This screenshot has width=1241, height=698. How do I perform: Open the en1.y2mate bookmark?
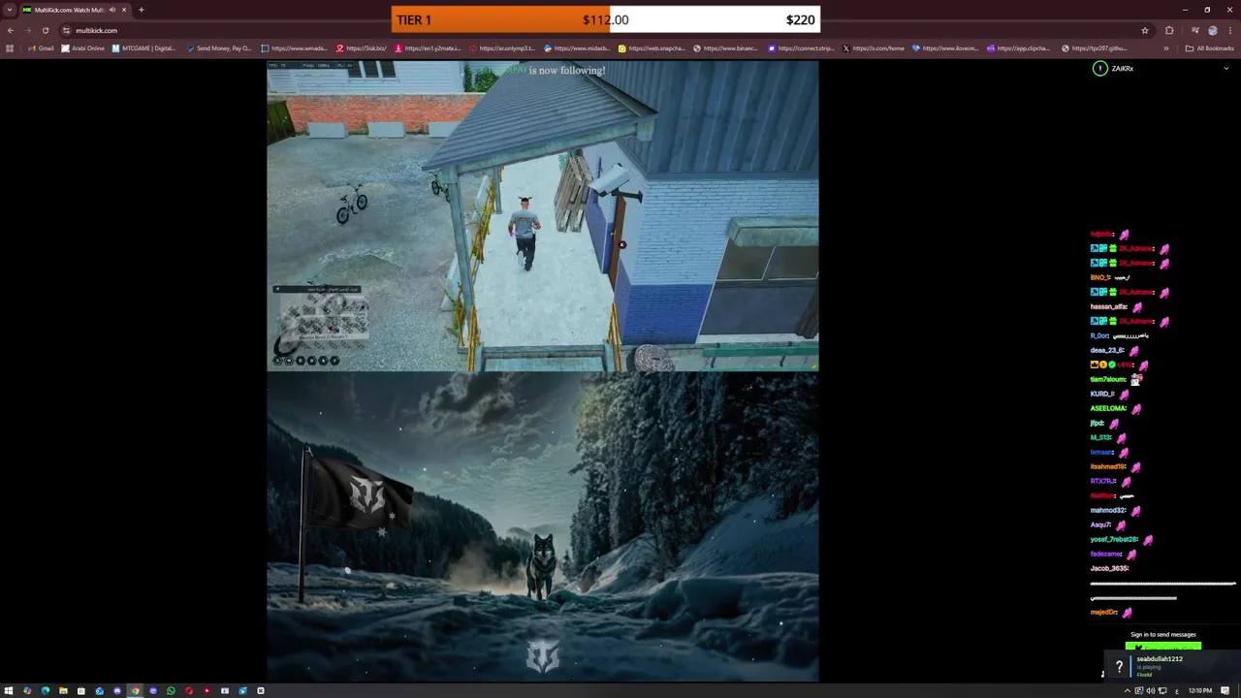[428, 48]
